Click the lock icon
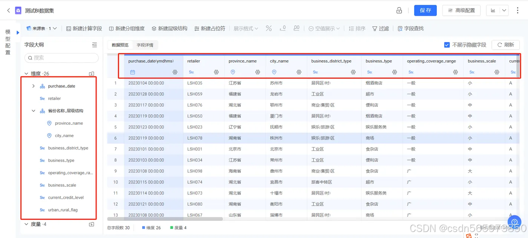This screenshot has height=238, width=528. coord(399,11)
